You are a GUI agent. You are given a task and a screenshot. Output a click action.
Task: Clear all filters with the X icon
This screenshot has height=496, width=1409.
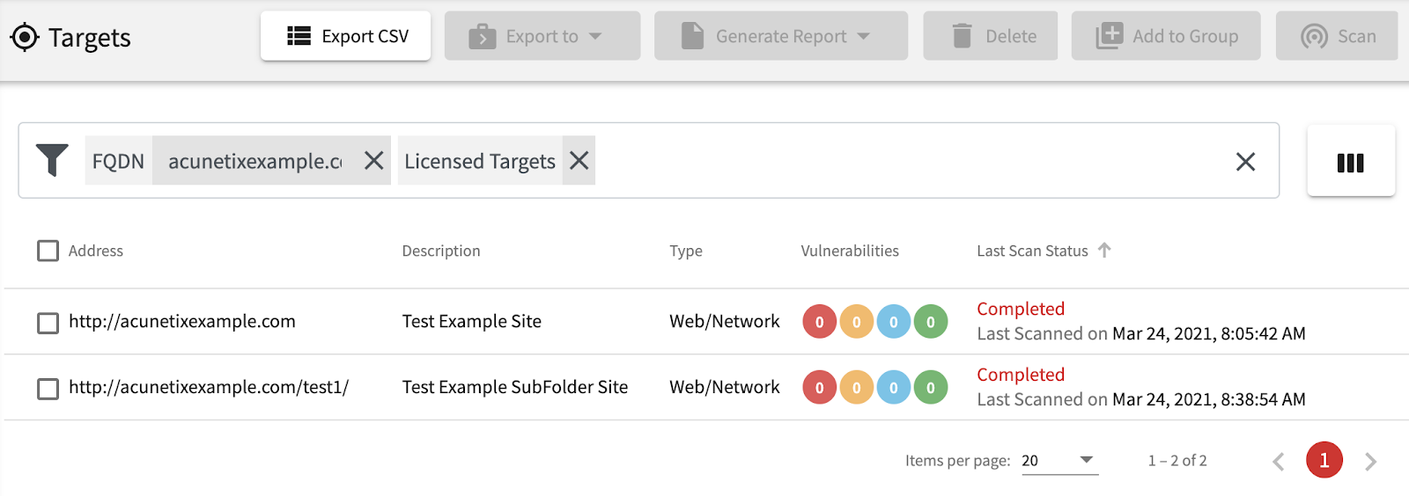pyautogui.click(x=1245, y=162)
